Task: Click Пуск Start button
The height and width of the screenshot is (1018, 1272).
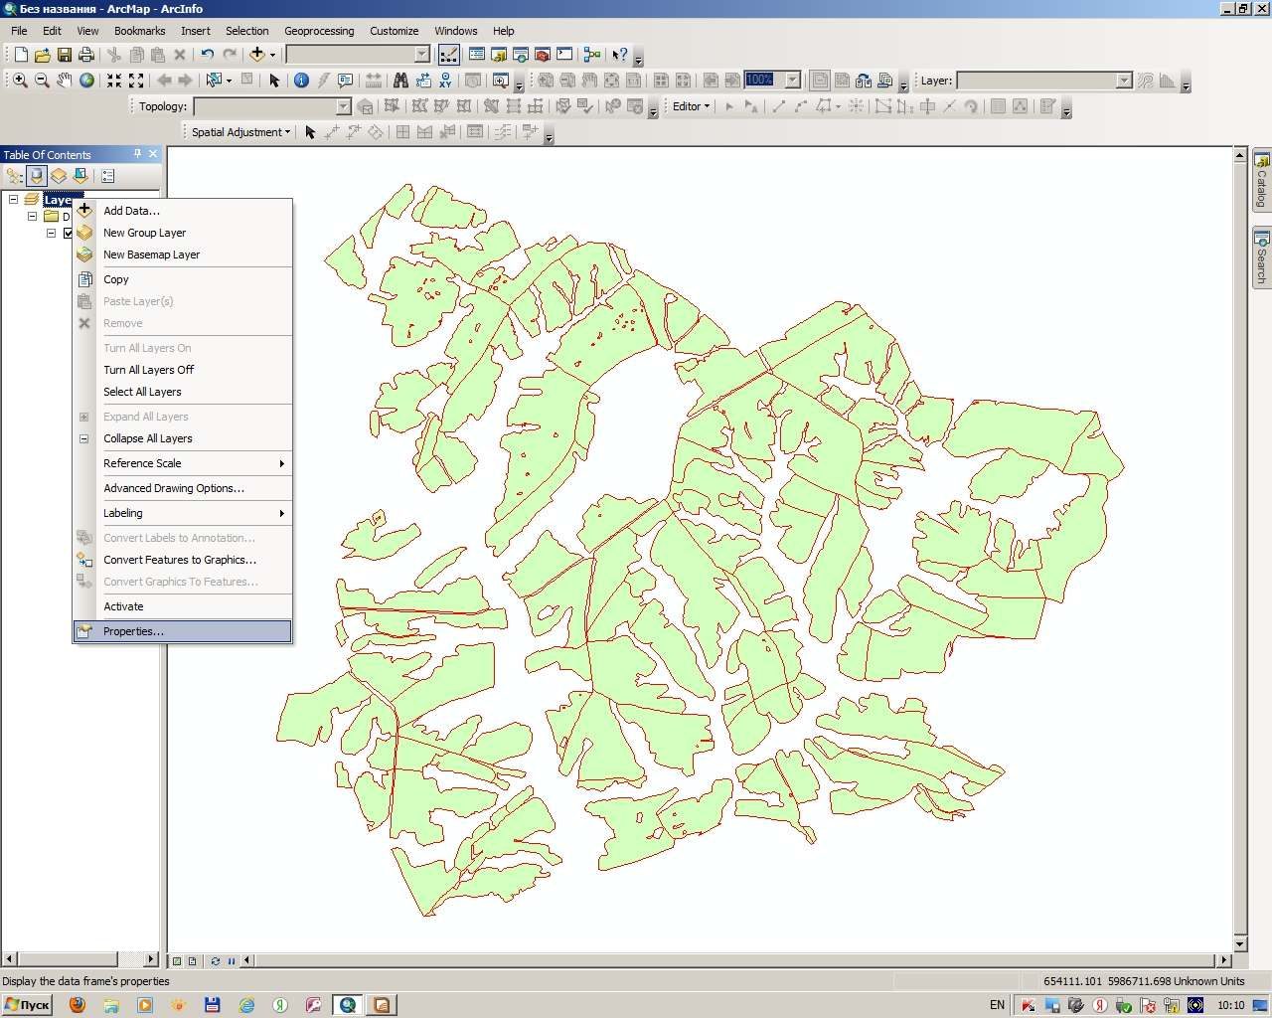Action: pos(27,1005)
